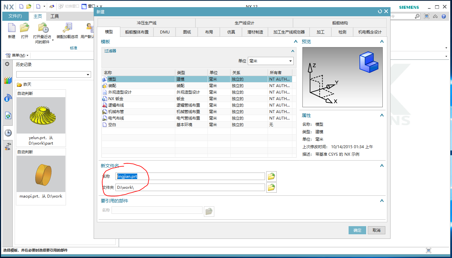Screen dimensions: 452x258
Task: Click the file name field containing lingjian.prt
Action: coord(190,176)
